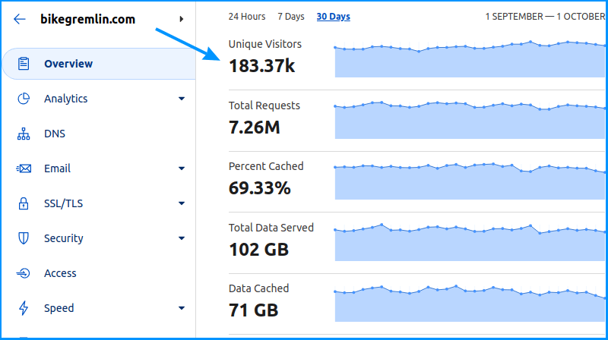Expand the Security submenu arrow
608x340 pixels.
(182, 238)
